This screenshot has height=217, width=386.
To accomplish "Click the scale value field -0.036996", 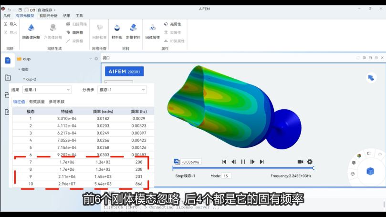I will (191, 162).
